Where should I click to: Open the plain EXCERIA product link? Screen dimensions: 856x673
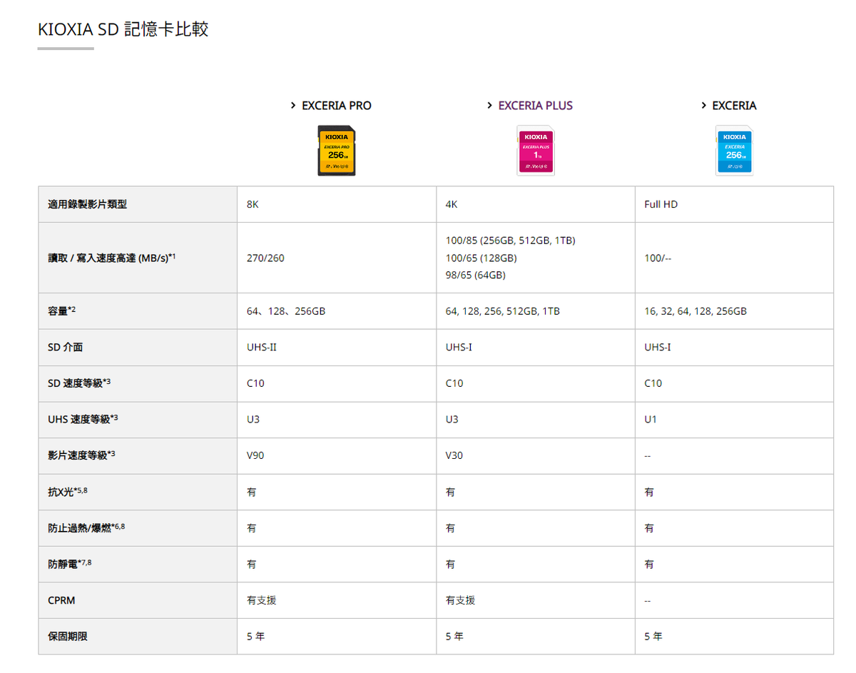(734, 106)
